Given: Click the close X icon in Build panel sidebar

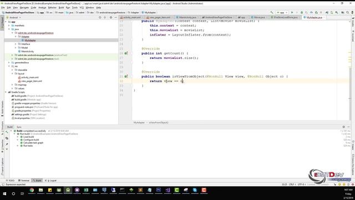Looking at the screenshot, I should click(7, 149).
